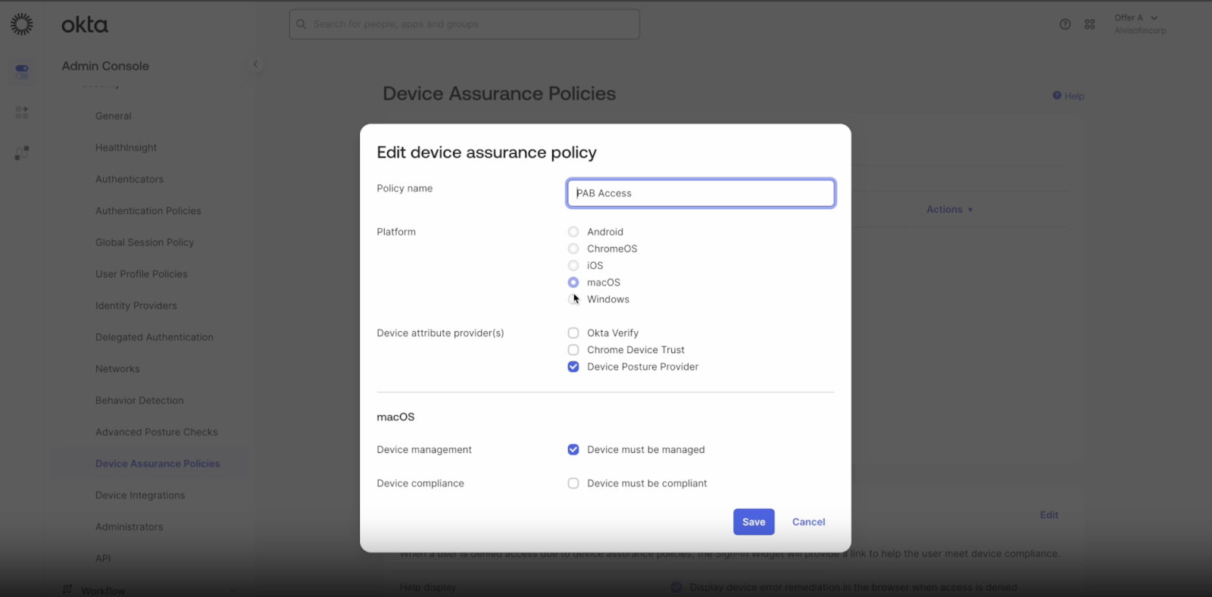Select the Windows platform radio button
The width and height of the screenshot is (1212, 597).
[x=573, y=299]
